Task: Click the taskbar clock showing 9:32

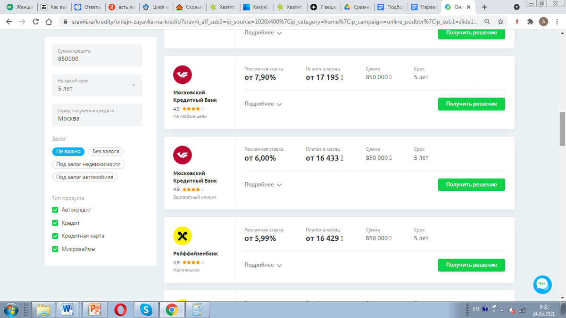Action: tap(544, 310)
